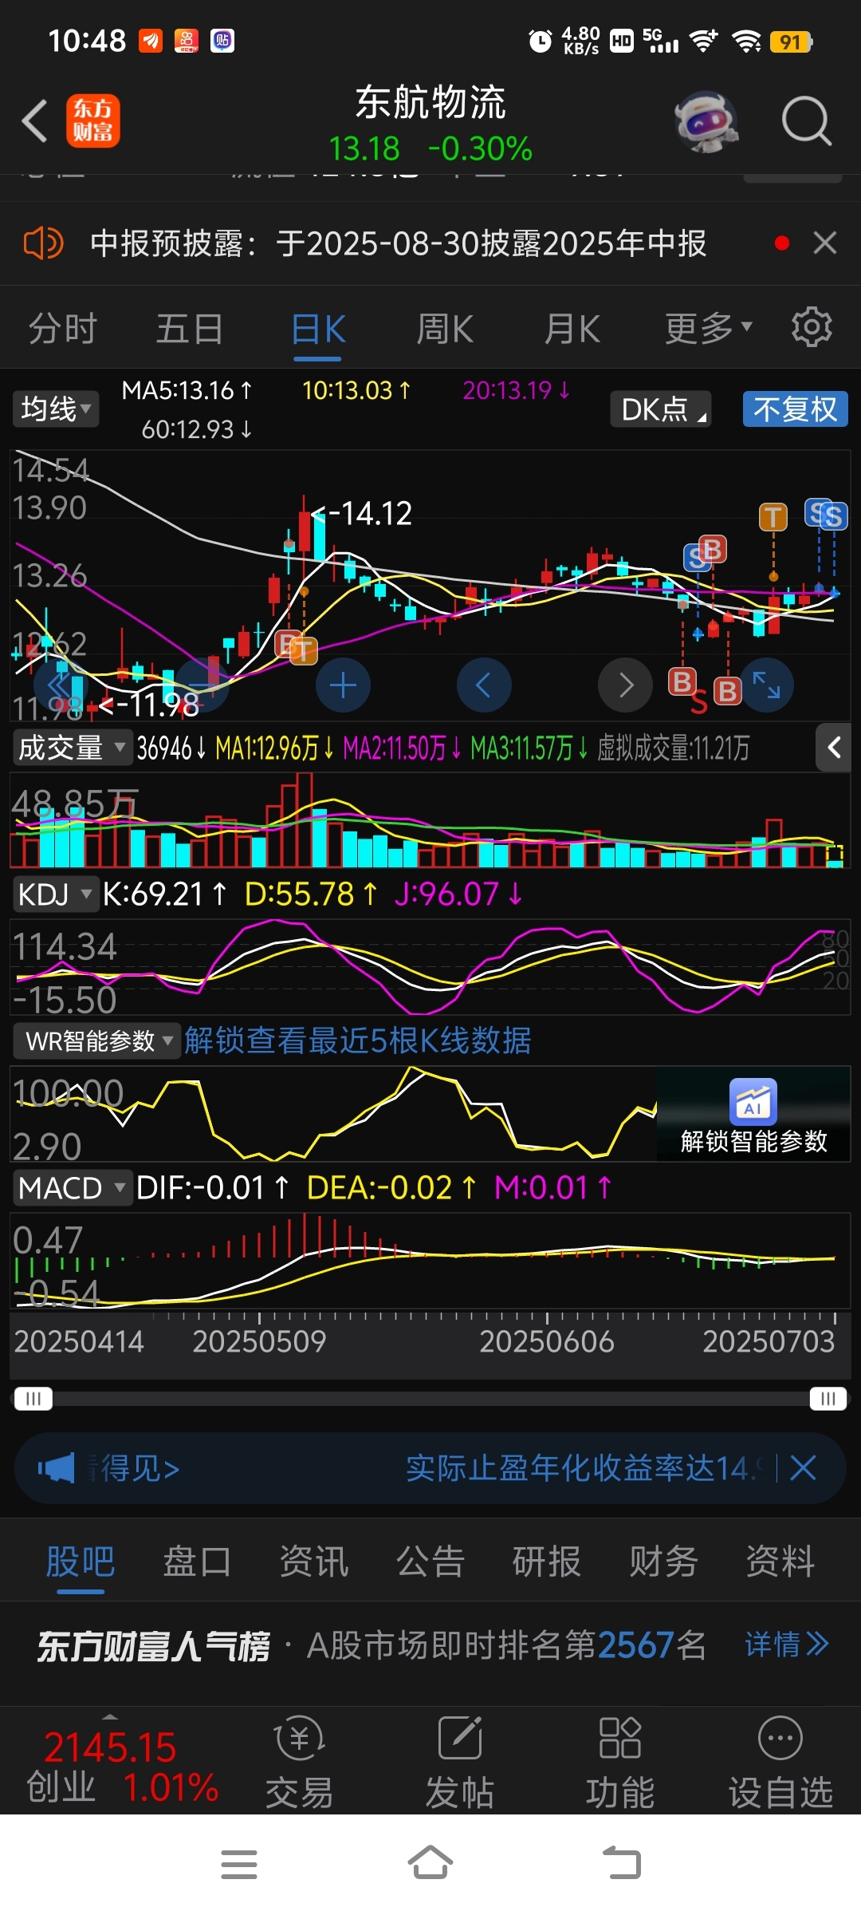Open the 资料 tab
This screenshot has width=861, height=1915.
tap(780, 1562)
